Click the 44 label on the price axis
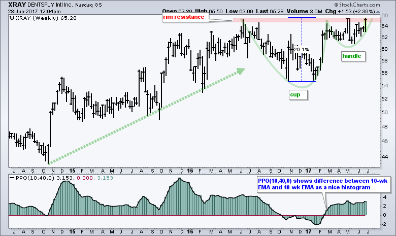396x236 pixels. (x=384, y=157)
